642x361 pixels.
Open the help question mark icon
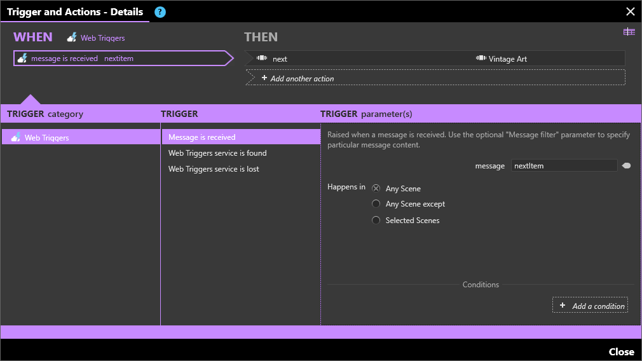(160, 12)
